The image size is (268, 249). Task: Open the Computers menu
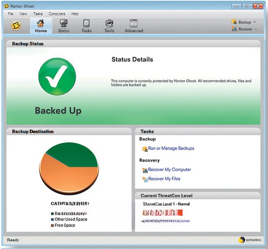(x=57, y=14)
